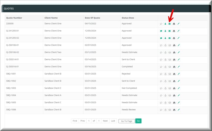This screenshot has height=131, width=212.
Task: Click binoculars view icon for Q-250106-01
Action: [x=174, y=45]
